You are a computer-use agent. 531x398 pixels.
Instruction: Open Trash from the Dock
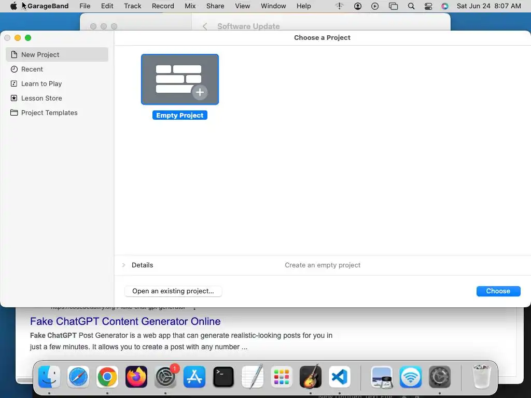tap(481, 377)
